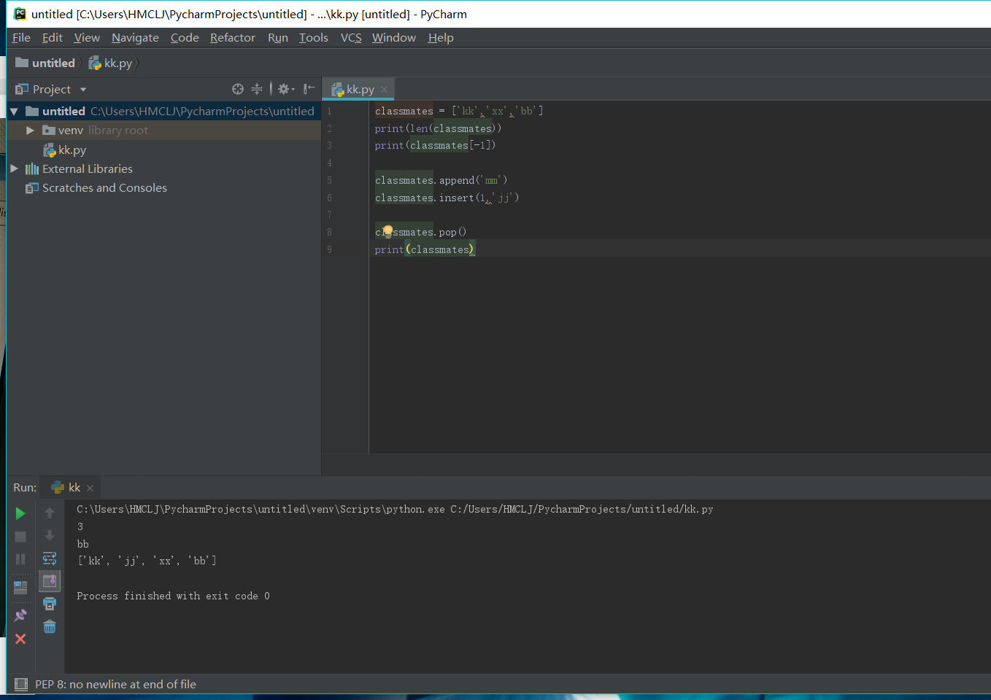The image size is (991, 700).
Task: Open the Project view dropdown
Action: pos(82,90)
